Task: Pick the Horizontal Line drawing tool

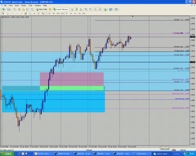Action: pyautogui.click(x=17, y=13)
